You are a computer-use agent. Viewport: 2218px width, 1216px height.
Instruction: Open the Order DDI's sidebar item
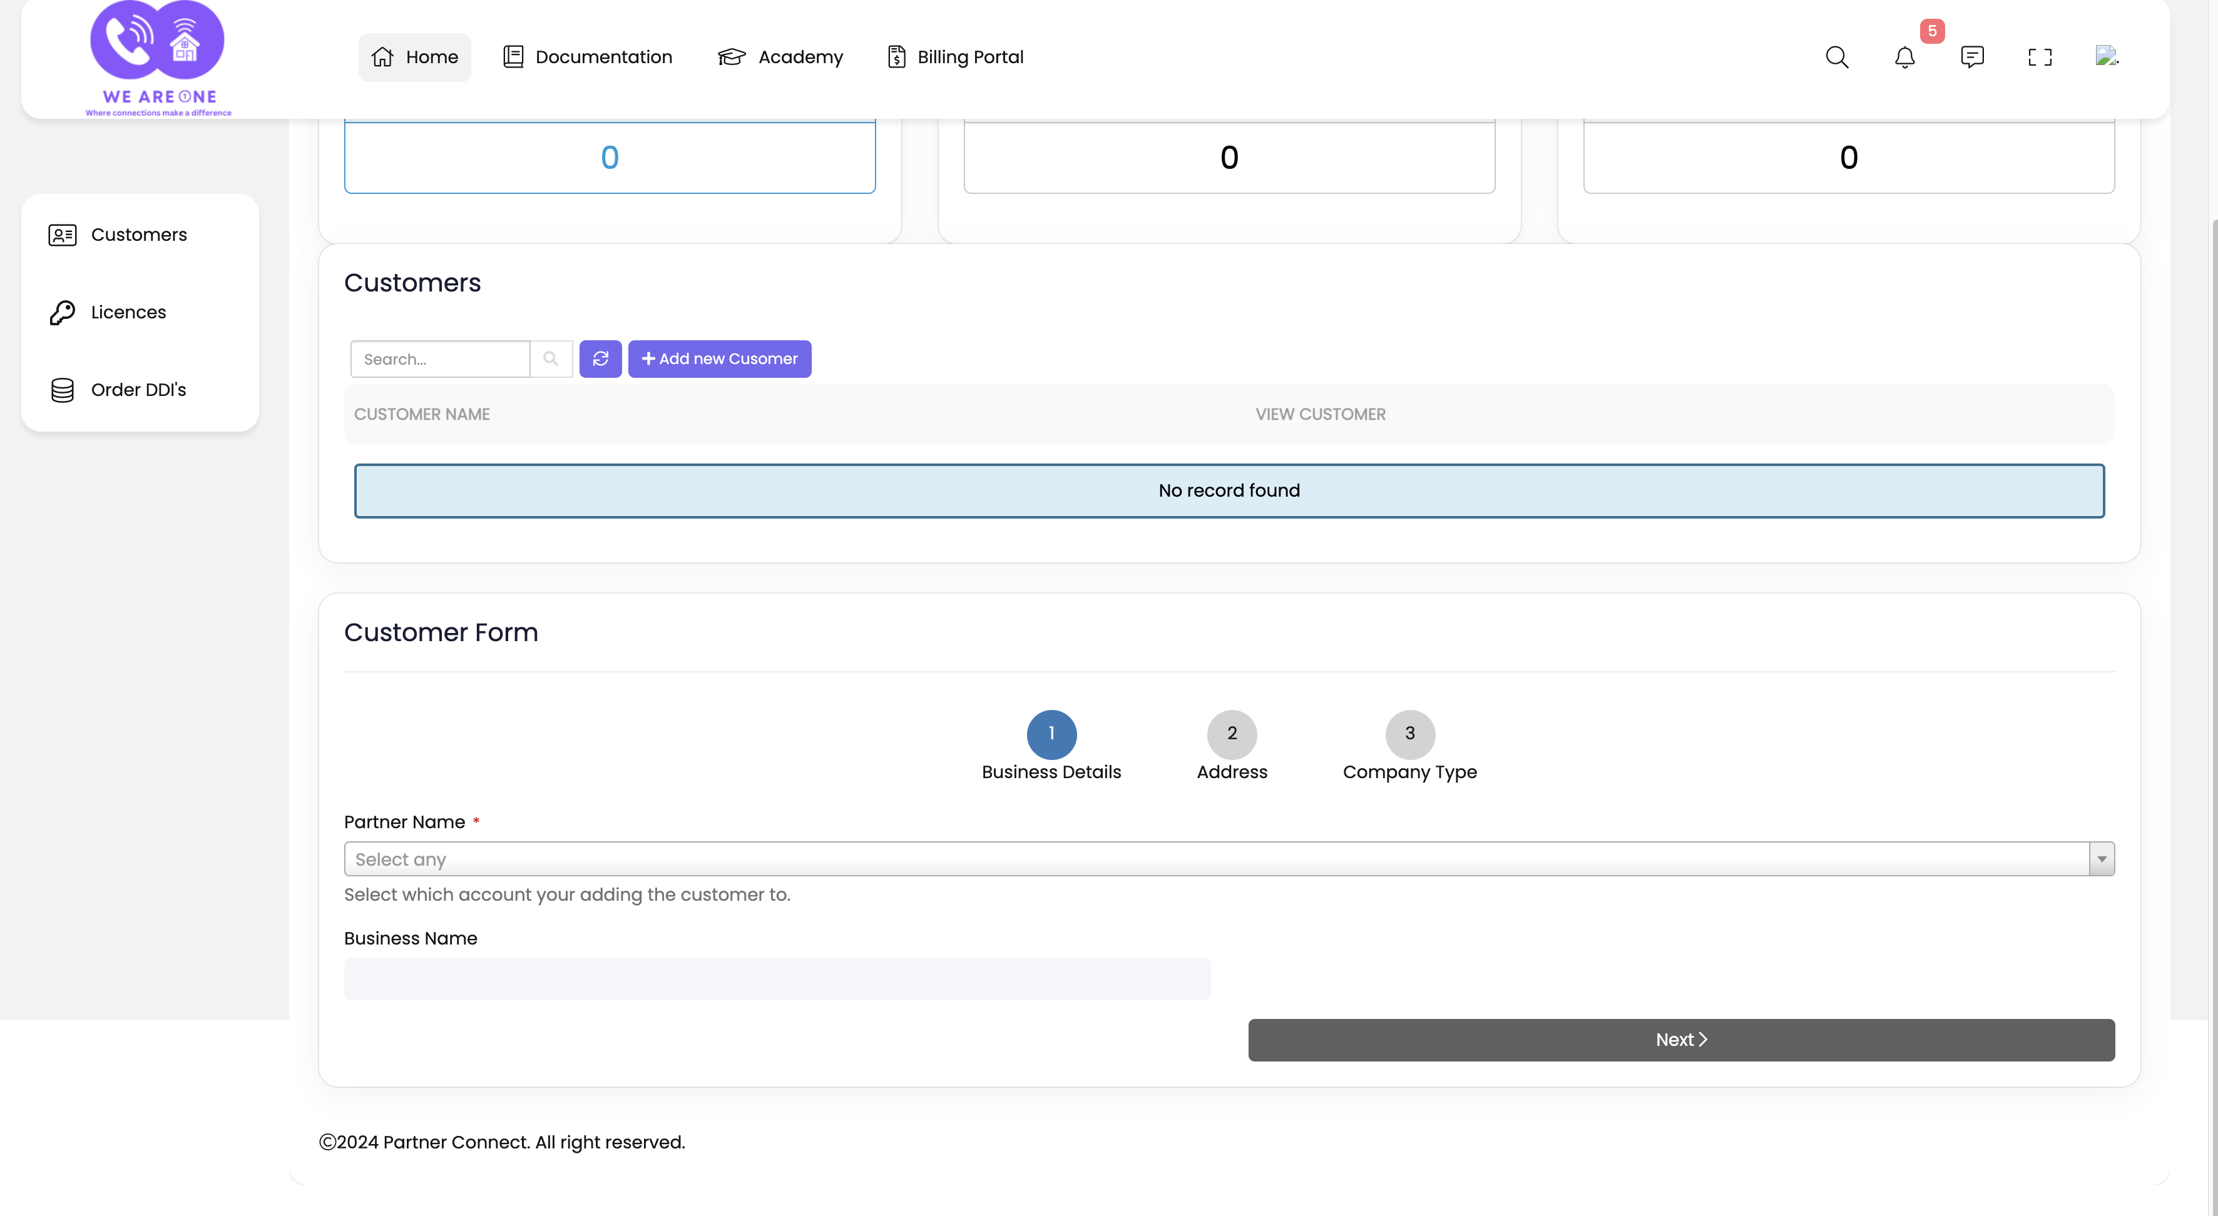click(140, 390)
